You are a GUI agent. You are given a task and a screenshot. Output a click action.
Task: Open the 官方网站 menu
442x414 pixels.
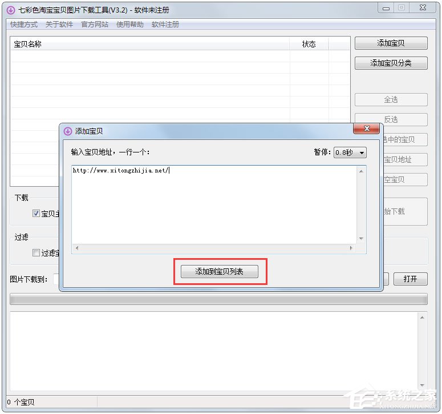click(x=95, y=25)
